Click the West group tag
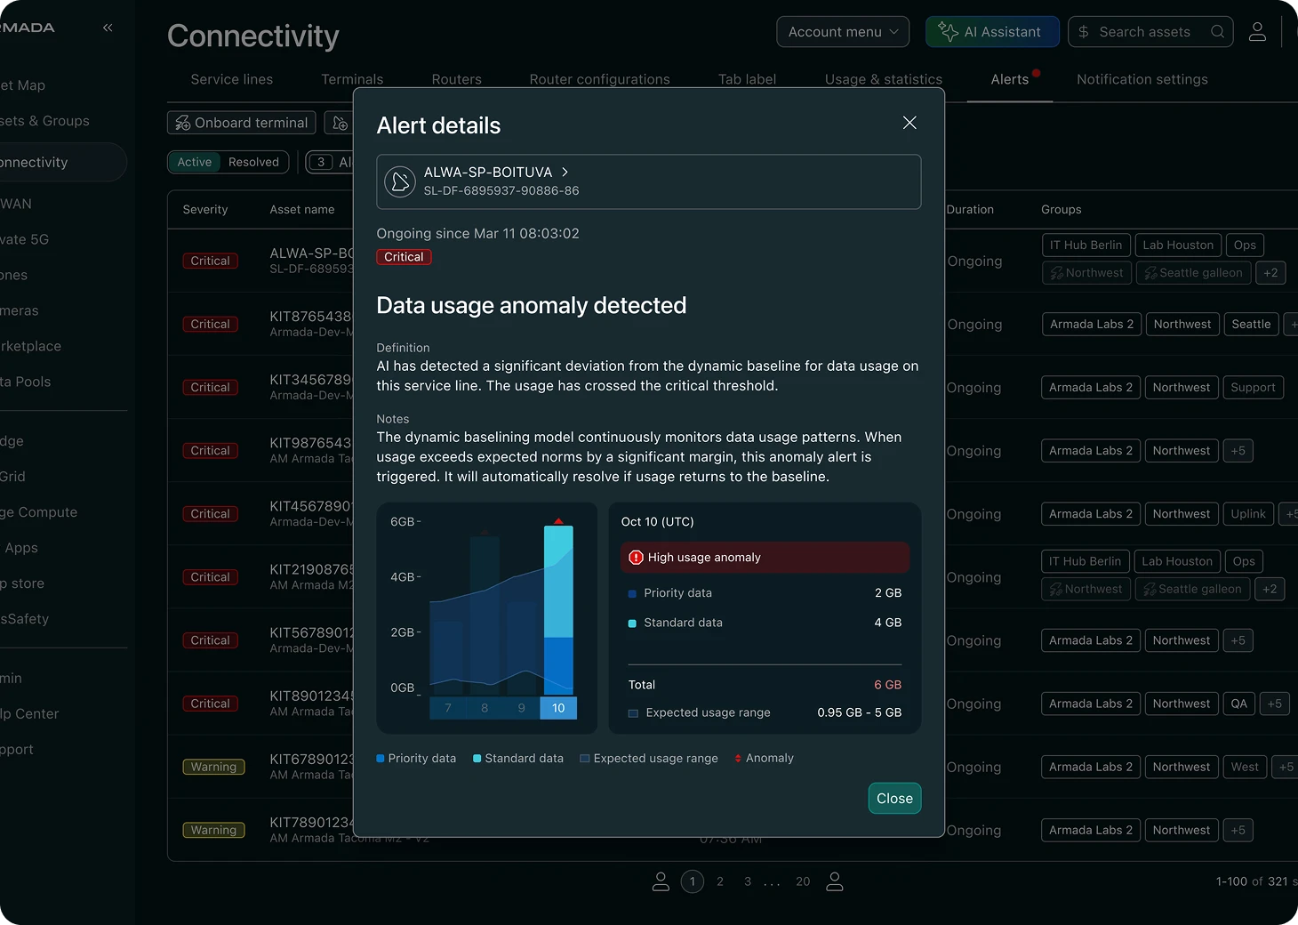1298x925 pixels. (x=1245, y=767)
